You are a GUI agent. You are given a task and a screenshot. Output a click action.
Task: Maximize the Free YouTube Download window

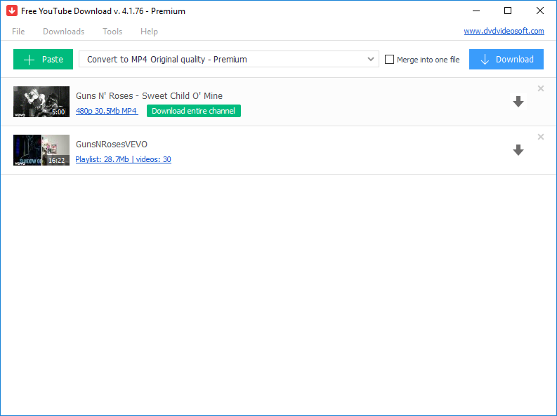[508, 11]
